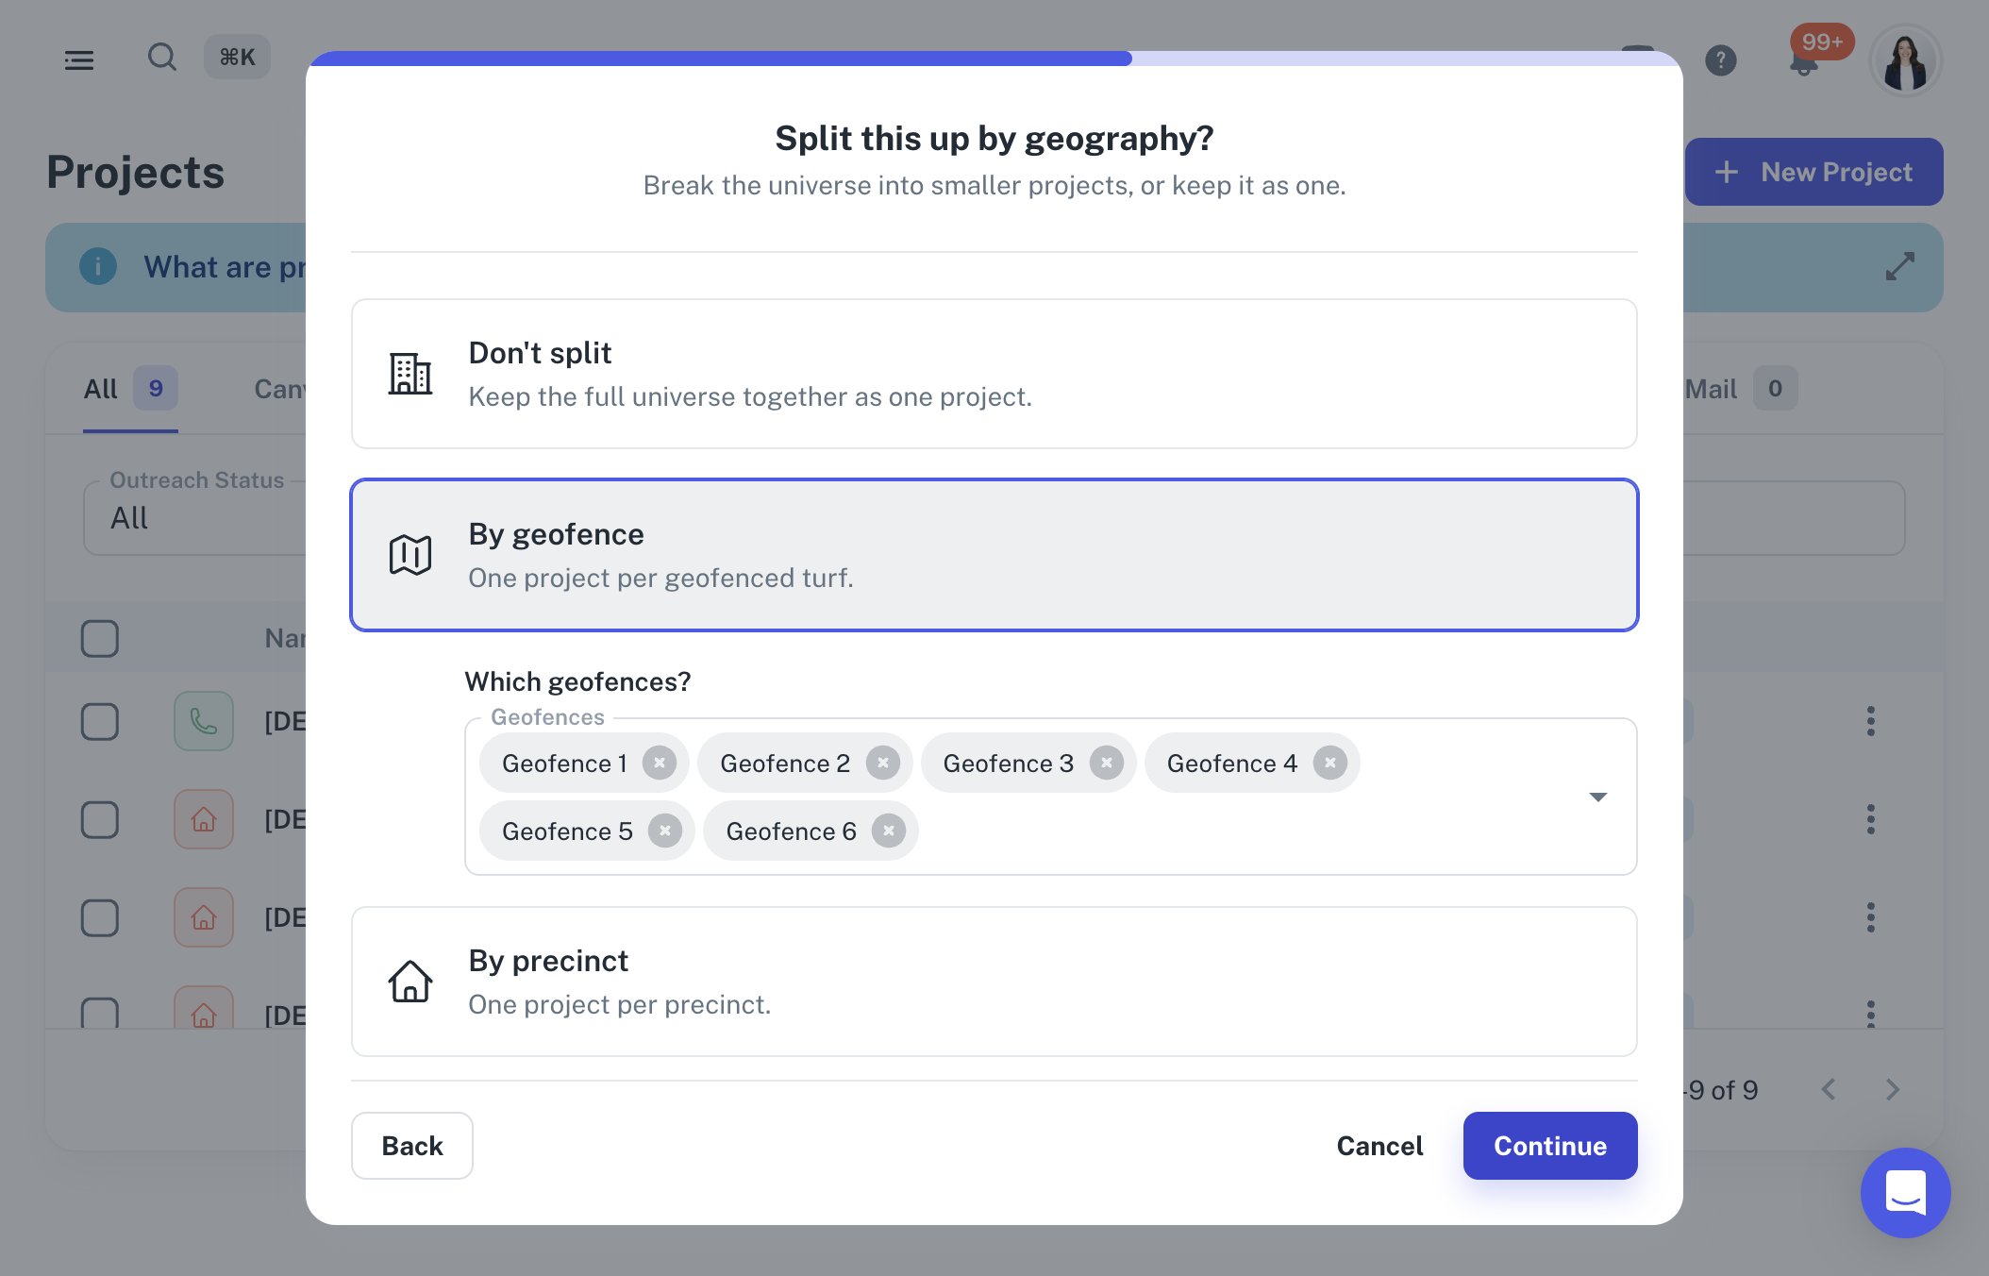
Task: Open the help question mark icon
Action: click(x=1721, y=60)
